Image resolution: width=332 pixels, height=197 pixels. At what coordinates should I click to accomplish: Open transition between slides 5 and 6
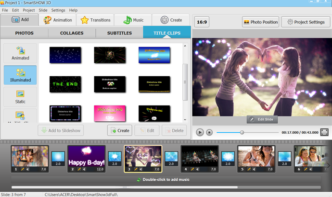pyautogui.click(x=284, y=159)
